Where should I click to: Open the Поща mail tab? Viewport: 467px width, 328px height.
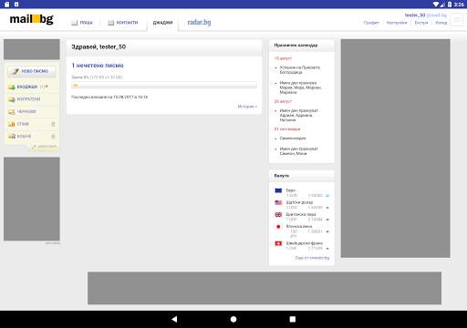[82, 23]
